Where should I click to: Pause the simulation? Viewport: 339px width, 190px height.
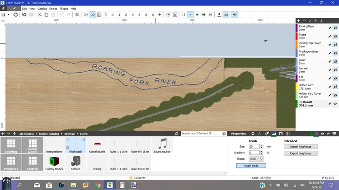point(184,14)
